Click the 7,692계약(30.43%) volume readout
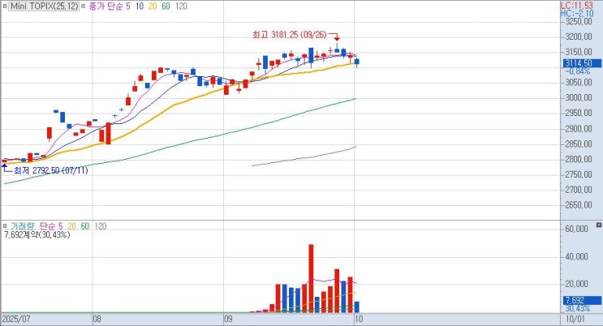Screen dimensions: 603x326 pos(37,234)
